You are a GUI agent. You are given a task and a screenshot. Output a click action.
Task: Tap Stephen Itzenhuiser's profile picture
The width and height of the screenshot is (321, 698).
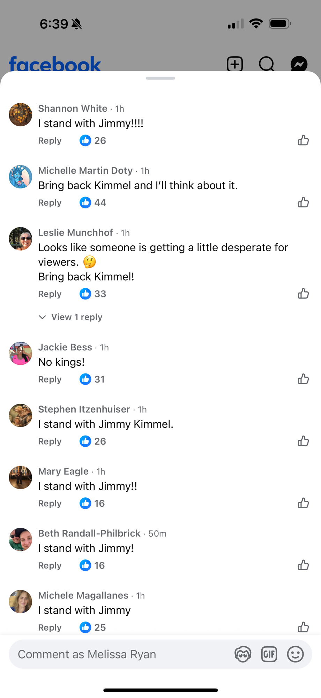tap(20, 415)
